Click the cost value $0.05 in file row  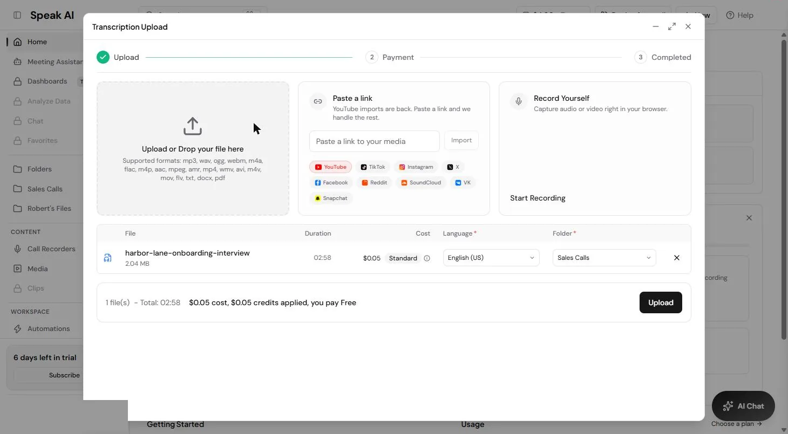pyautogui.click(x=372, y=258)
